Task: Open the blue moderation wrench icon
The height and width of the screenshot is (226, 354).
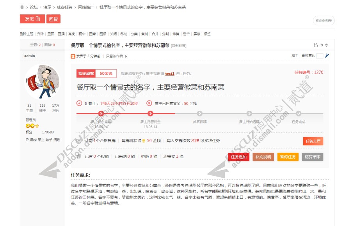Action: 327,56
